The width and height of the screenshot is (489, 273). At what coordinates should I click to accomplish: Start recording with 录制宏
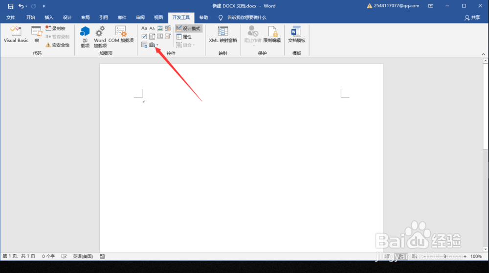(x=56, y=28)
